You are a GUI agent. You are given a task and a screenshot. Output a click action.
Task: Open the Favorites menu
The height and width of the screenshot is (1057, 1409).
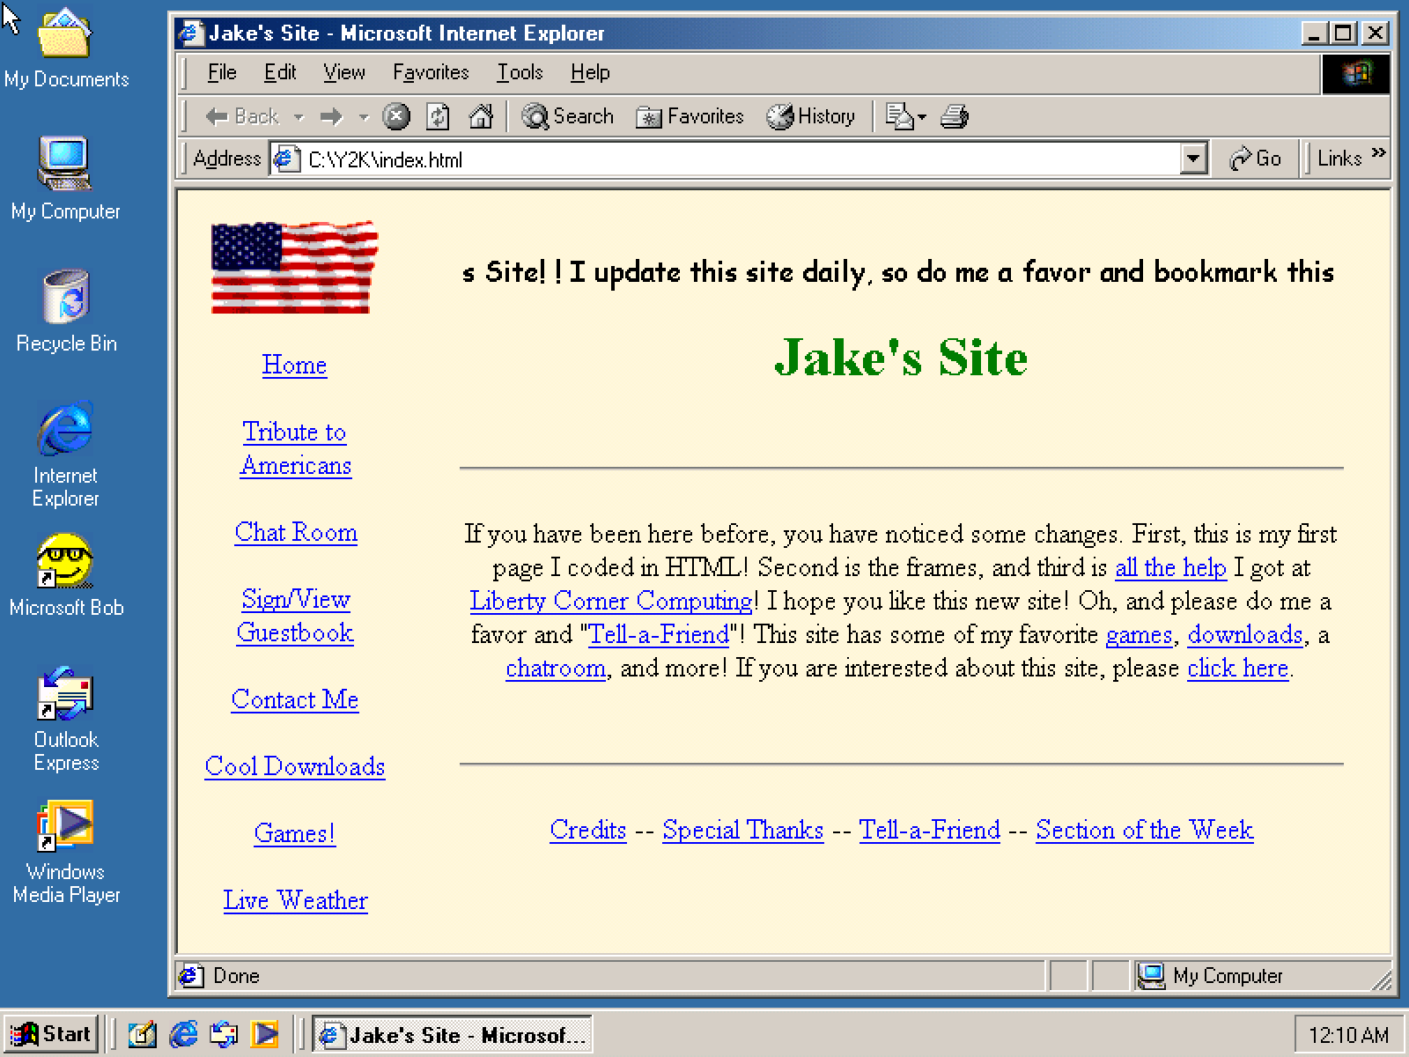pos(431,72)
